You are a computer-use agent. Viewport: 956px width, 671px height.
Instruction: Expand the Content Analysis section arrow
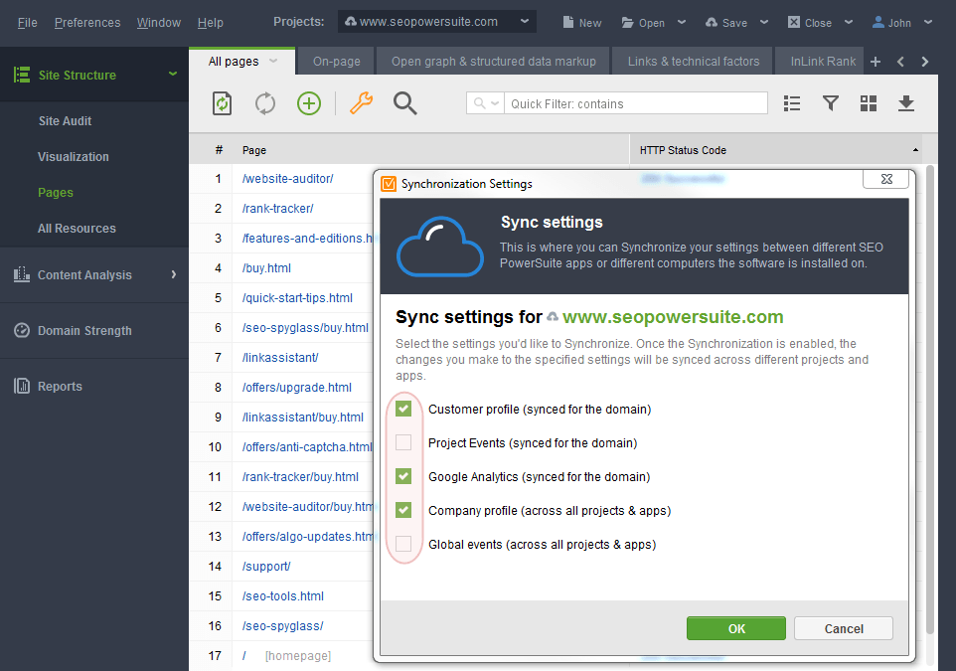(x=174, y=274)
